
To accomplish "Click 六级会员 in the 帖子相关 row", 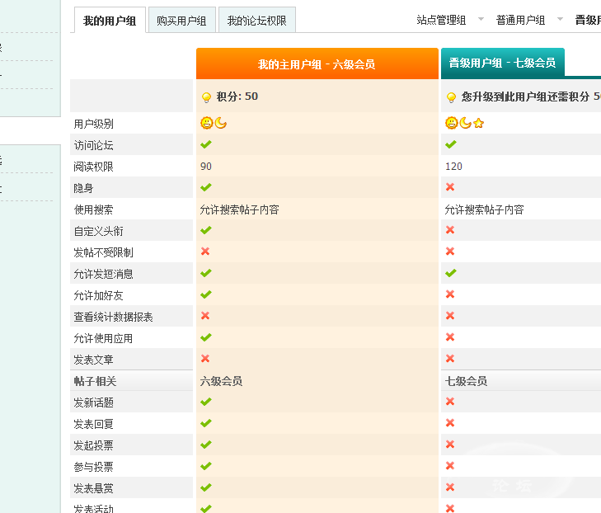I will pos(221,381).
